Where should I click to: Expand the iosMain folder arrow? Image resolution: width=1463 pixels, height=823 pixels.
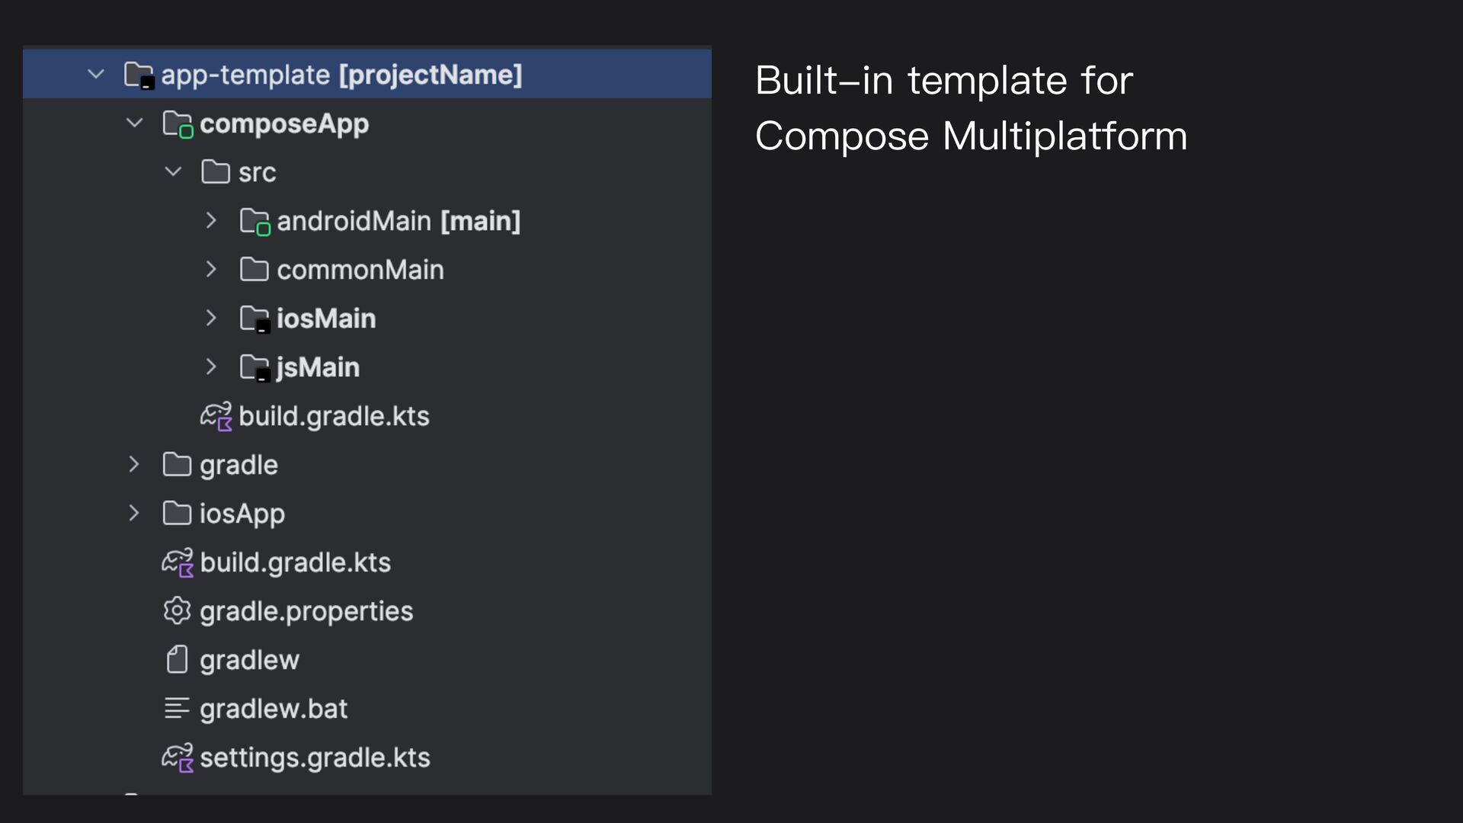coord(211,319)
